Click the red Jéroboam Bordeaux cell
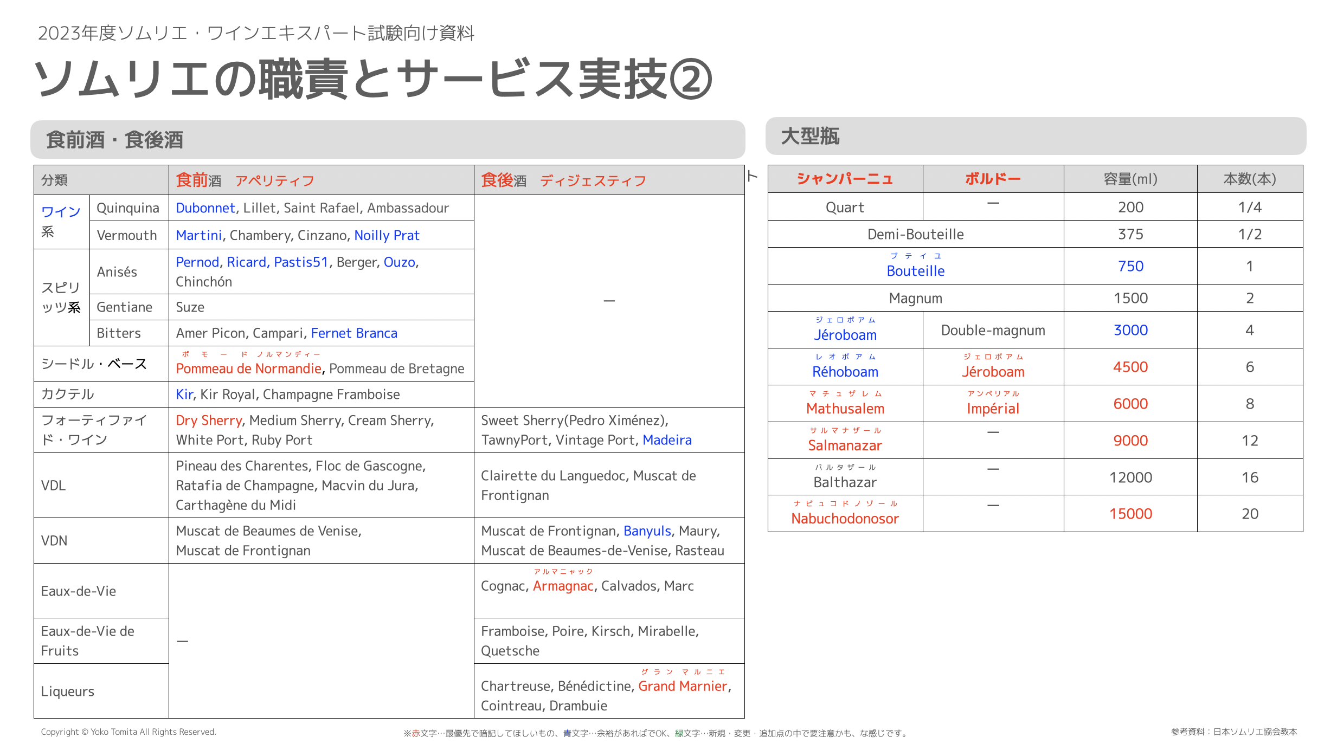 click(x=993, y=367)
